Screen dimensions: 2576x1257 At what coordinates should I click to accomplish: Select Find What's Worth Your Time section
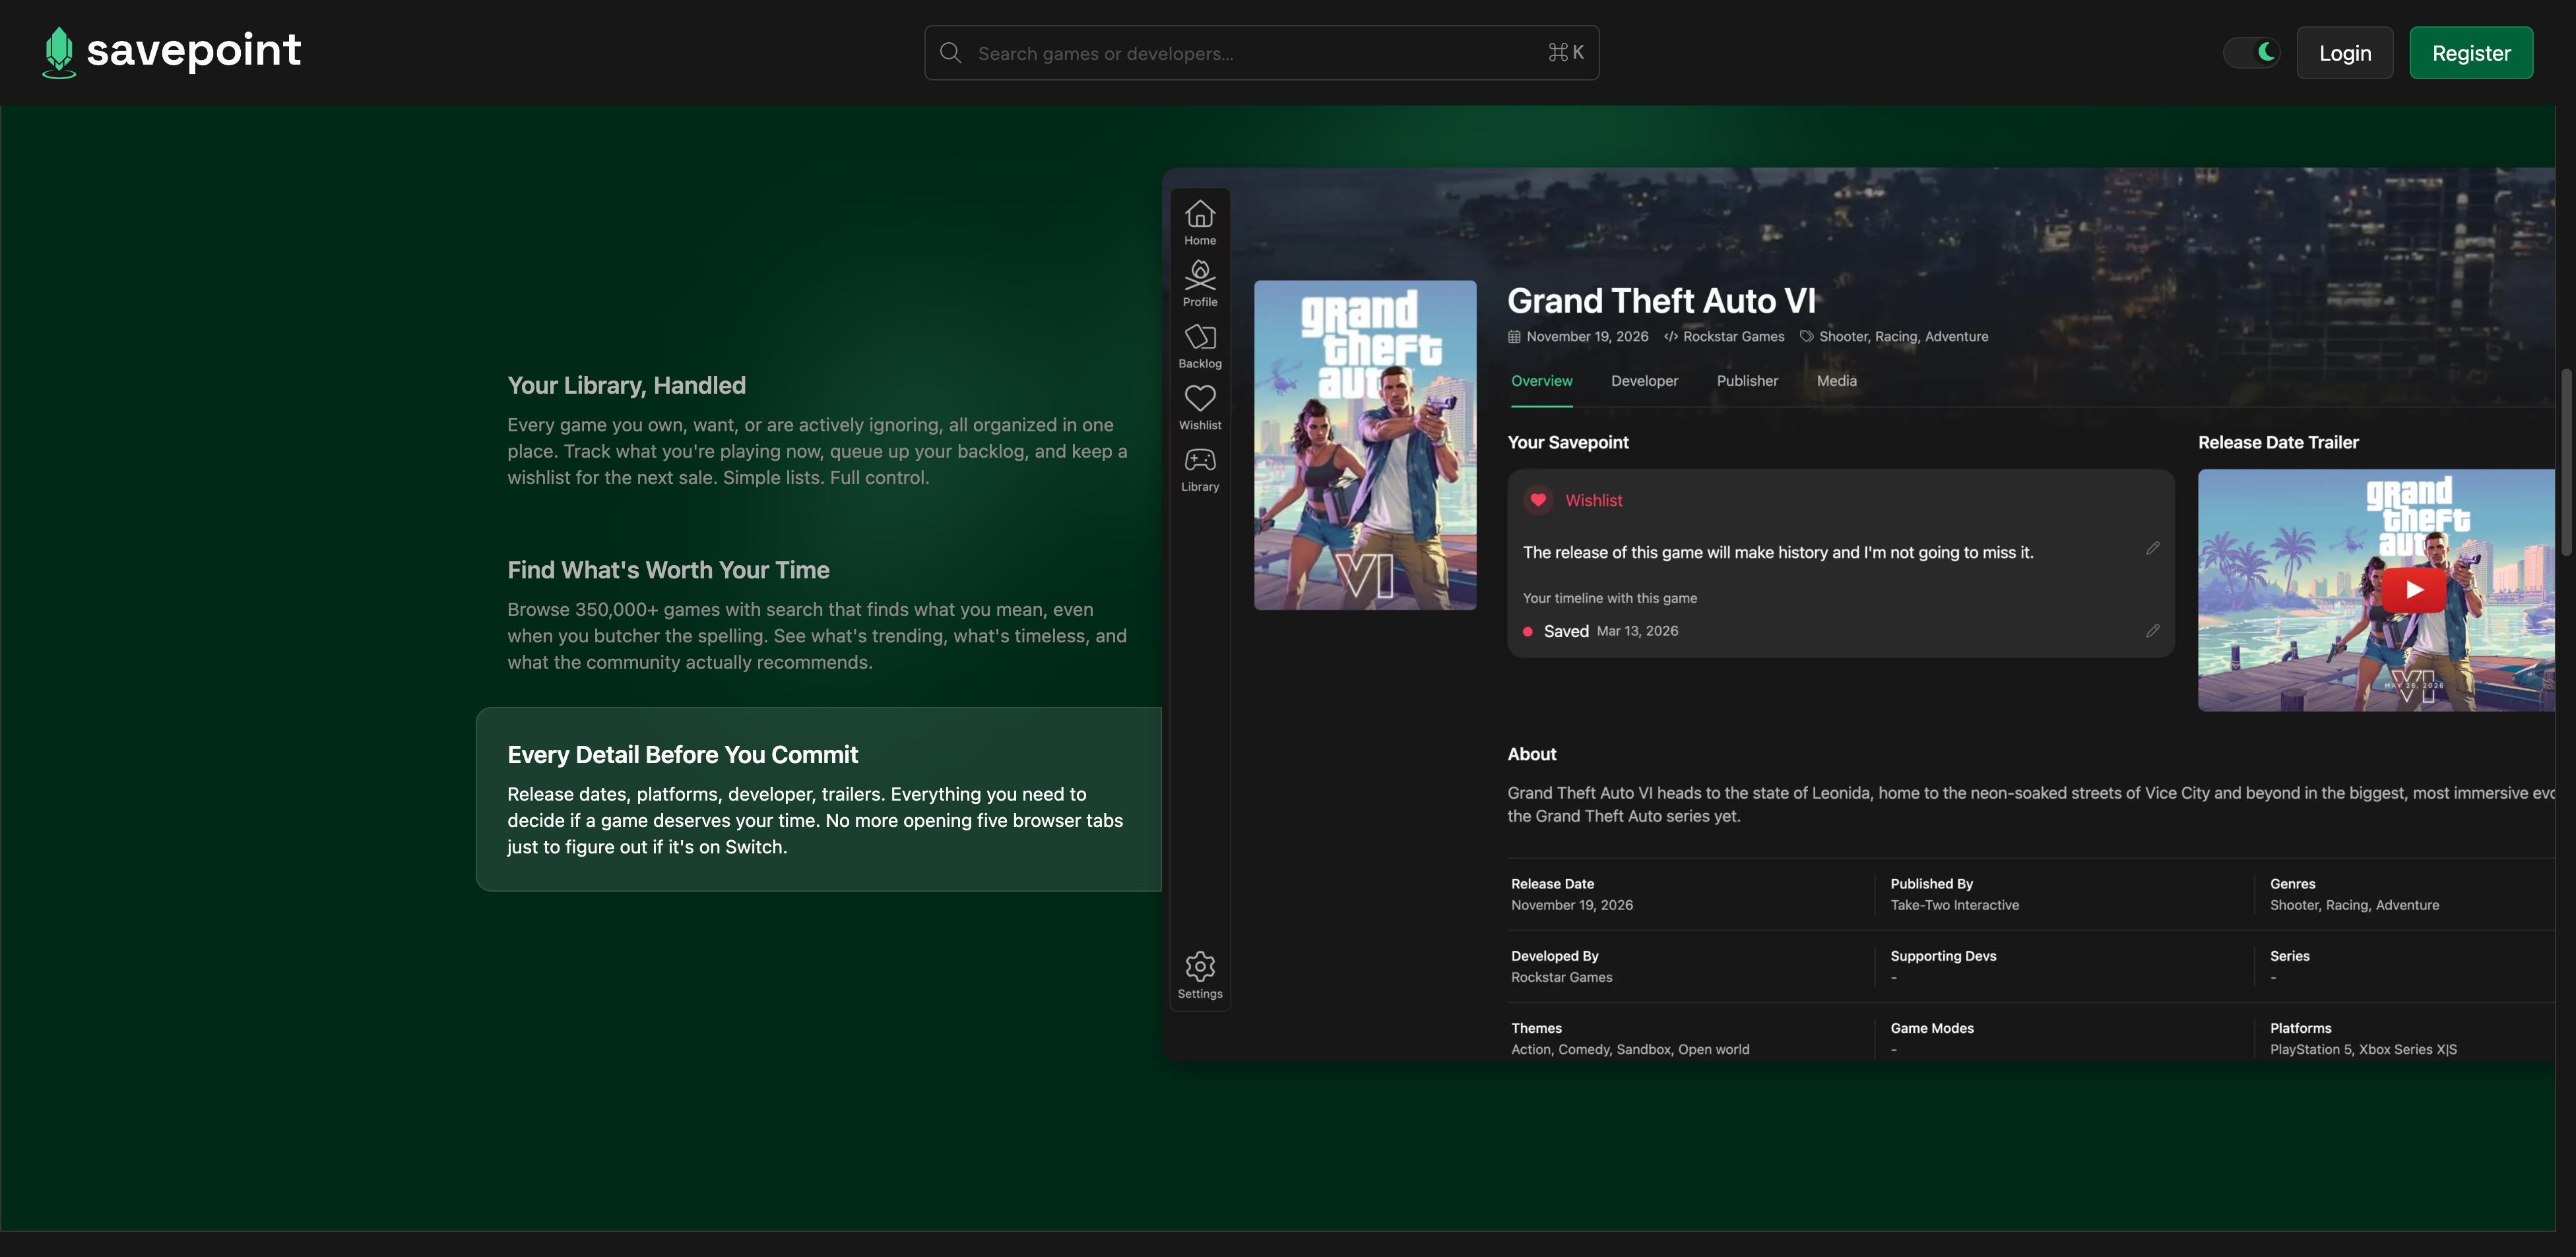point(818,615)
